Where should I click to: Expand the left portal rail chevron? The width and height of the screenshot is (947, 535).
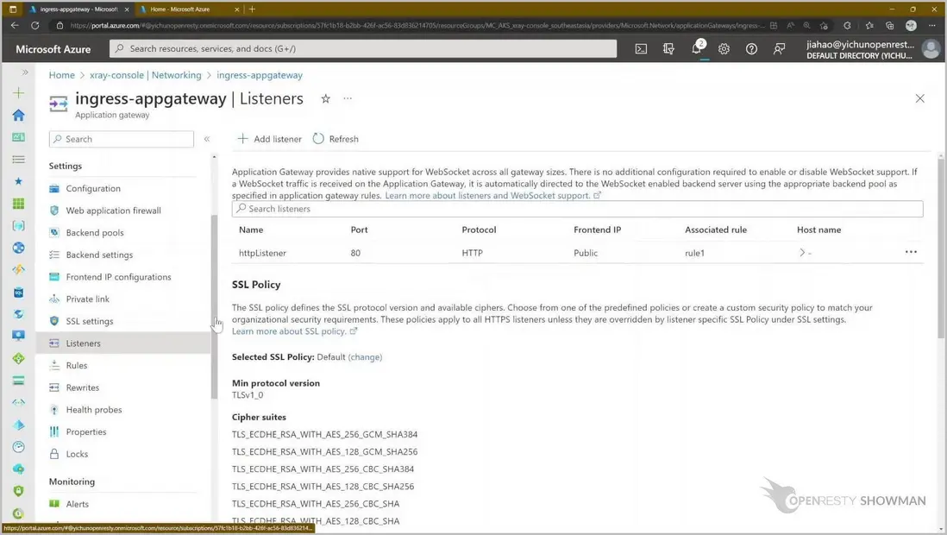coord(25,72)
